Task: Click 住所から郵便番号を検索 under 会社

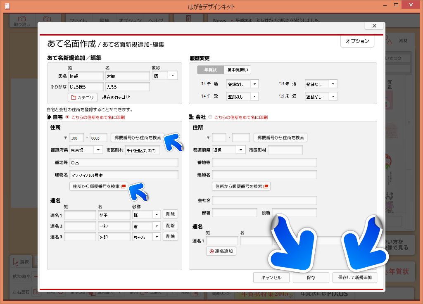Action: click(242, 186)
